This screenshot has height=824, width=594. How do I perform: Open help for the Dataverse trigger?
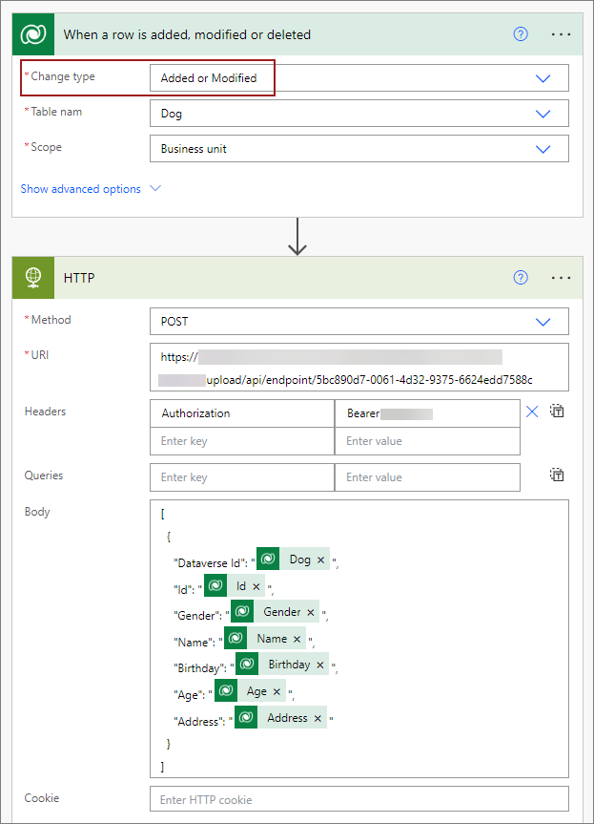pyautogui.click(x=521, y=33)
